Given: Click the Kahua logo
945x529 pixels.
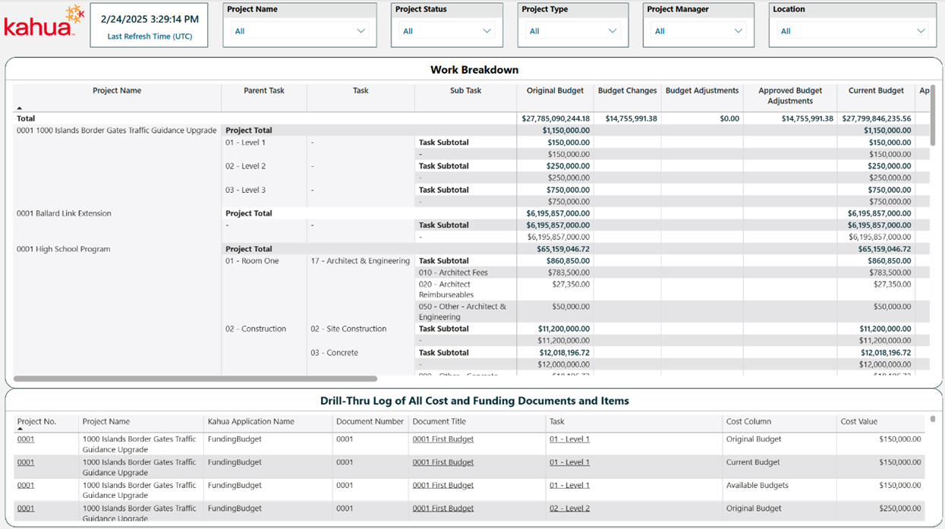Looking at the screenshot, I should [x=43, y=23].
